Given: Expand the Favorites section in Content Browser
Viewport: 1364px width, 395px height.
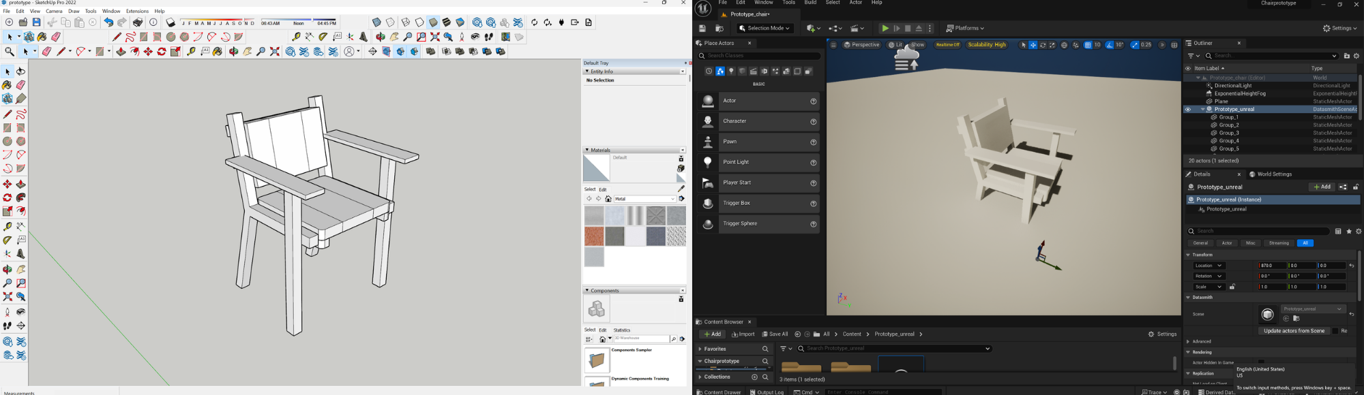Looking at the screenshot, I should tap(700, 349).
